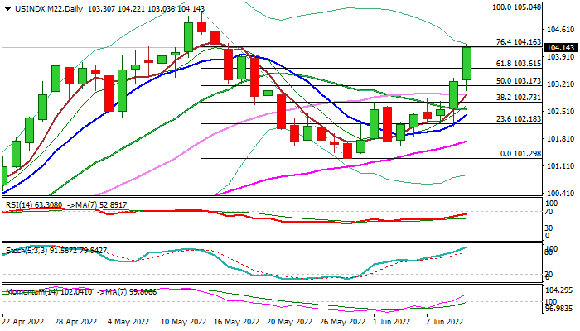
Task: Click the 1 Jun 2022 date marker
Action: 391,322
